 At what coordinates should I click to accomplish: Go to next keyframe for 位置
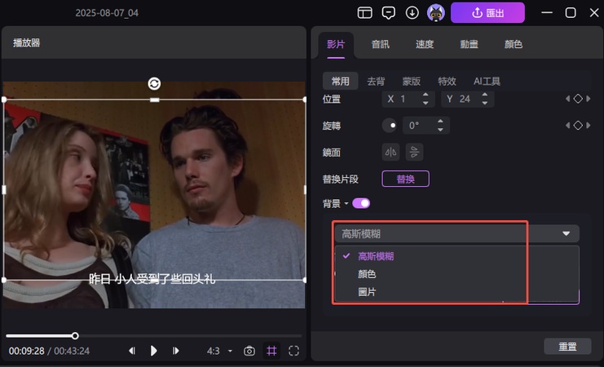click(x=589, y=99)
